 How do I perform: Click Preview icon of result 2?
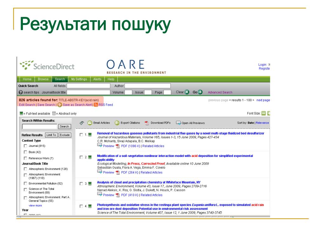click(100, 172)
